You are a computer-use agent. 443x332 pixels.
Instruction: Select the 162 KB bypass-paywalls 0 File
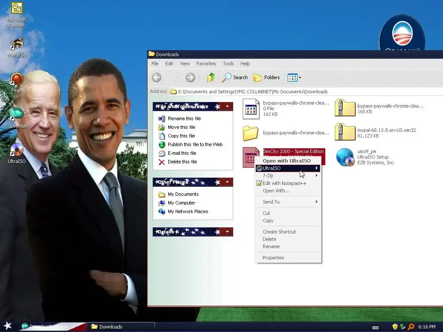[286, 109]
